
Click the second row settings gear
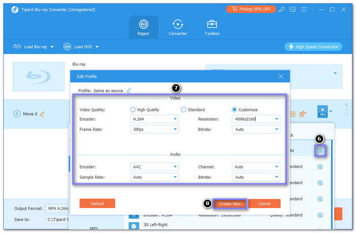click(x=320, y=167)
